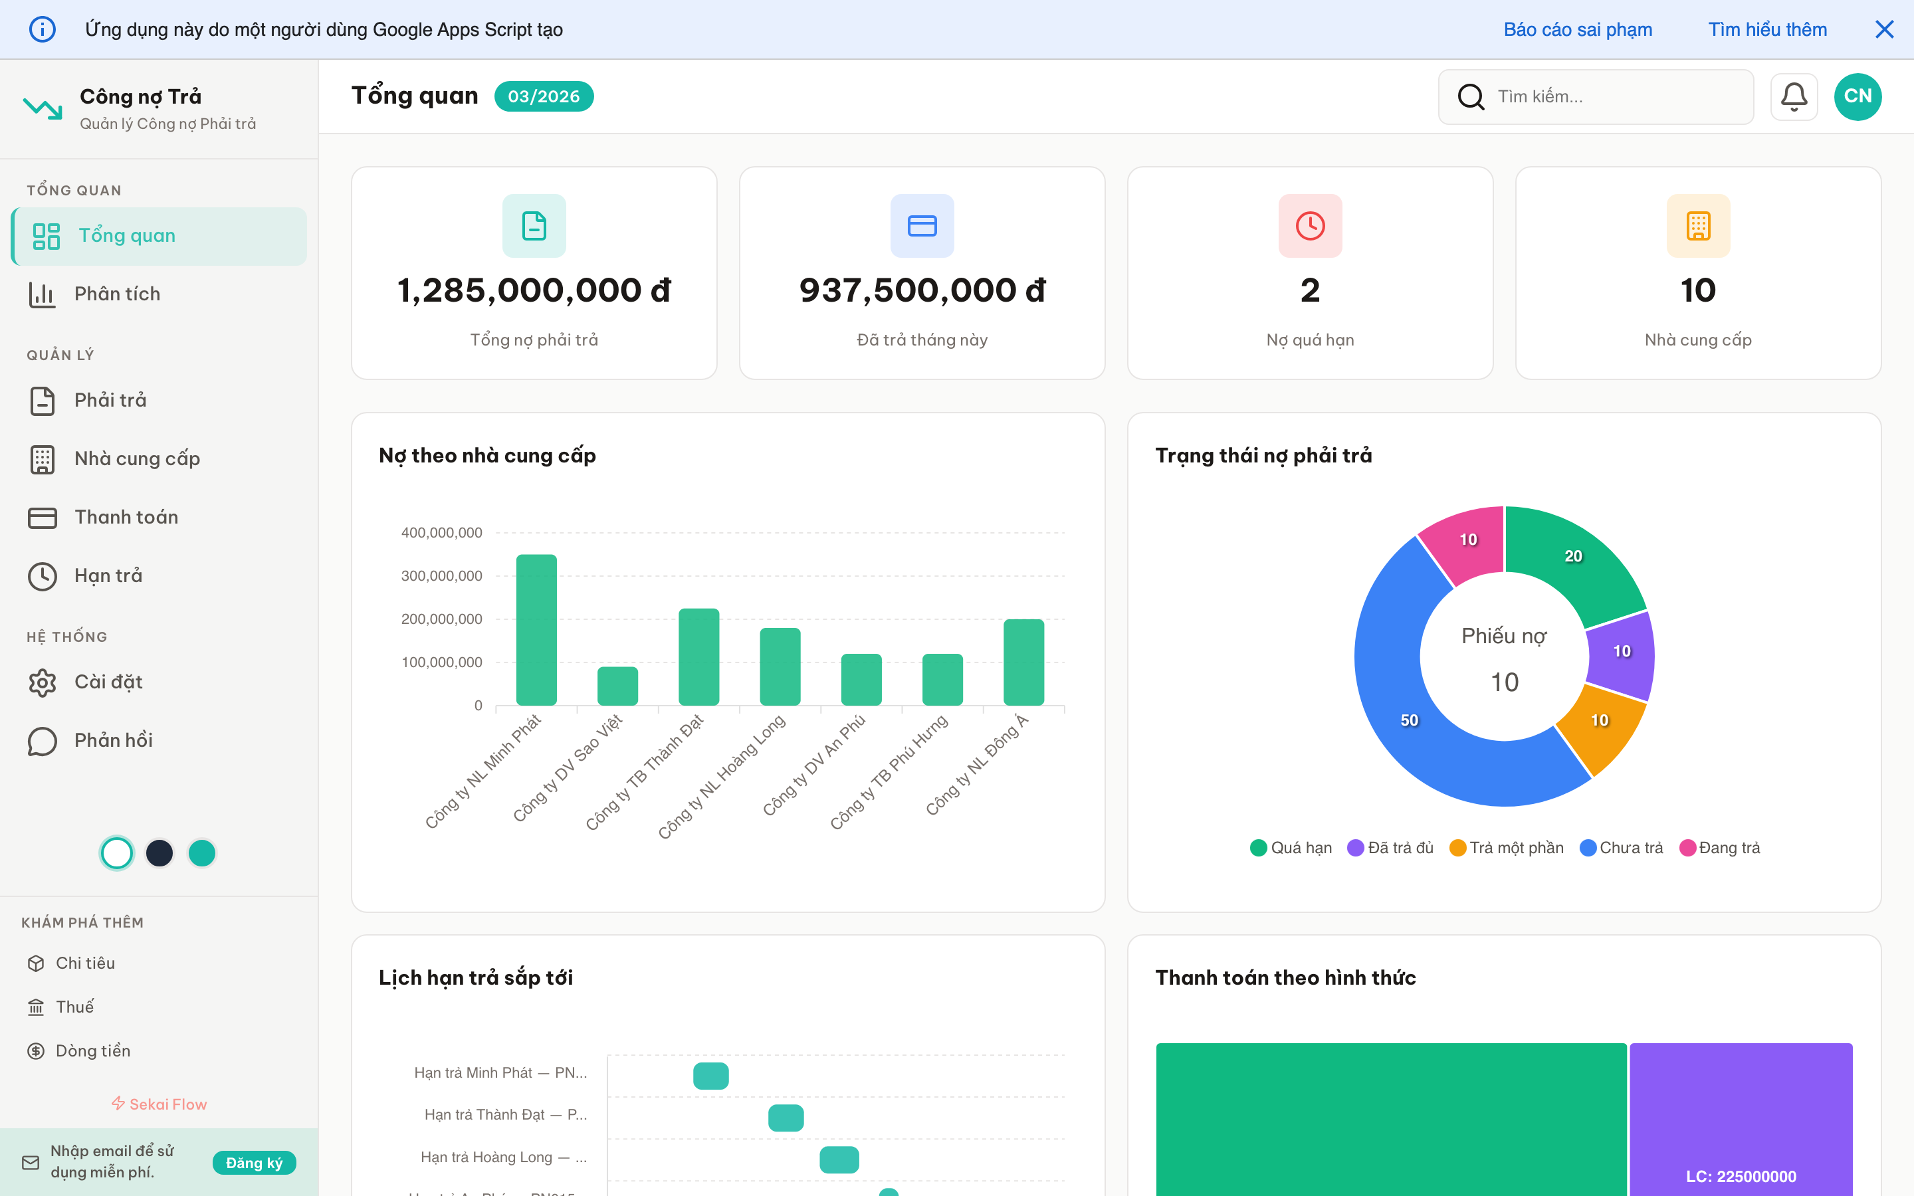Open the Tìm hiểu thêm link
Viewport: 1914px width, 1196px height.
(1767, 29)
